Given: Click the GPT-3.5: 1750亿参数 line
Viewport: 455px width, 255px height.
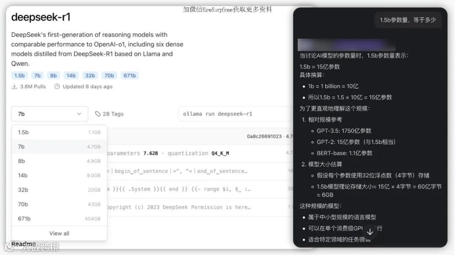Looking at the screenshot, I should 344,131.
